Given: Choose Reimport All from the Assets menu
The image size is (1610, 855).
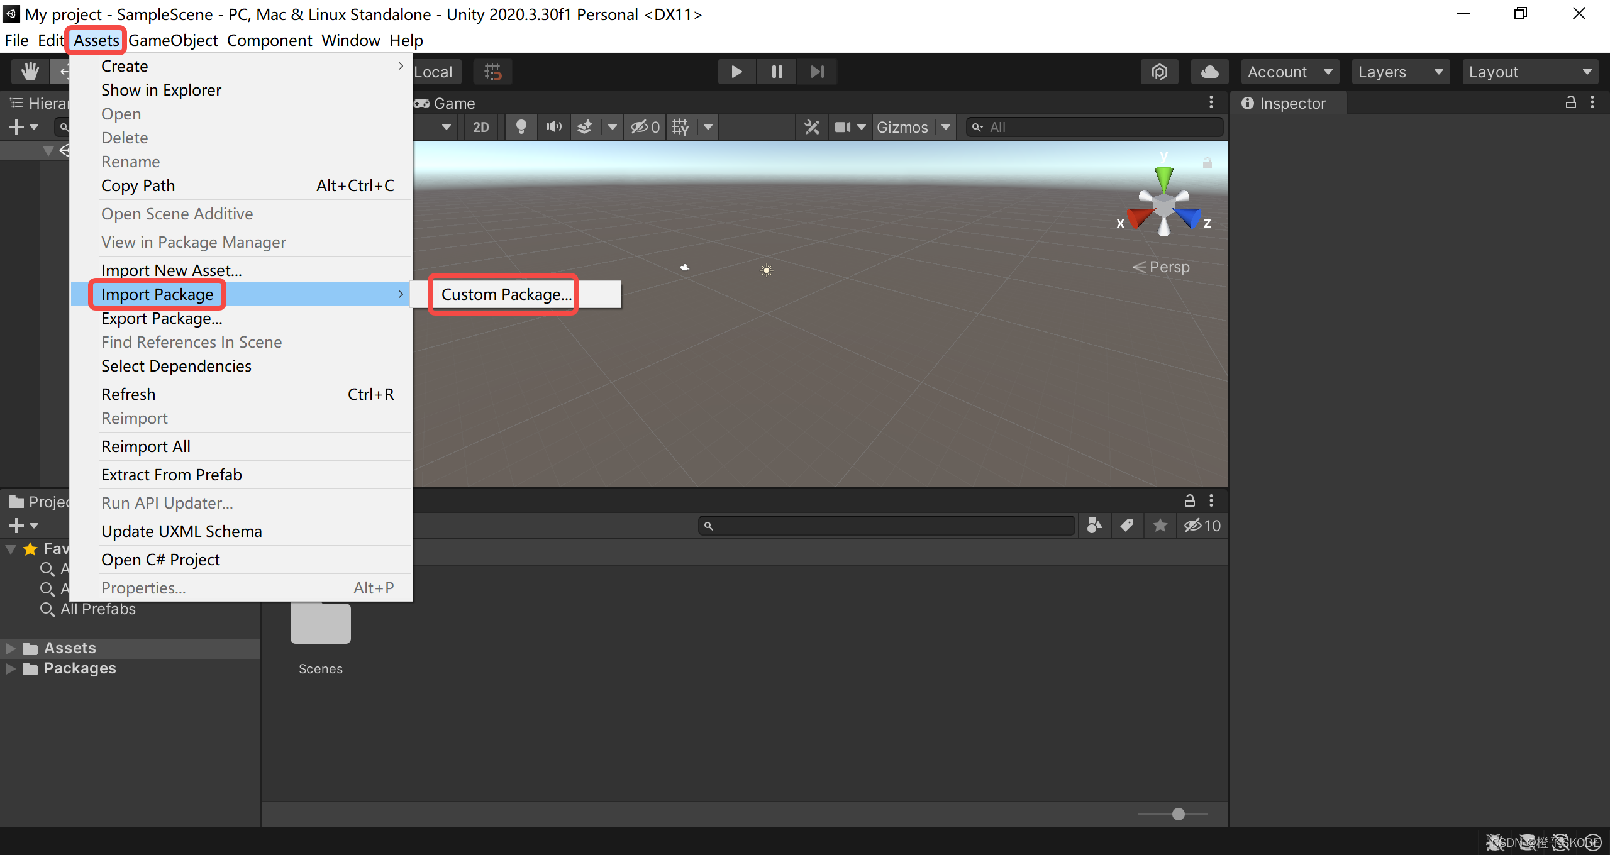Looking at the screenshot, I should click(x=145, y=446).
